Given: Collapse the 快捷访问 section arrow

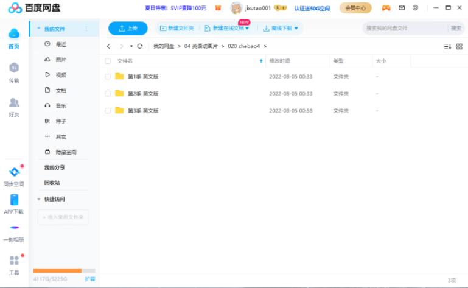Looking at the screenshot, I should 39,199.
